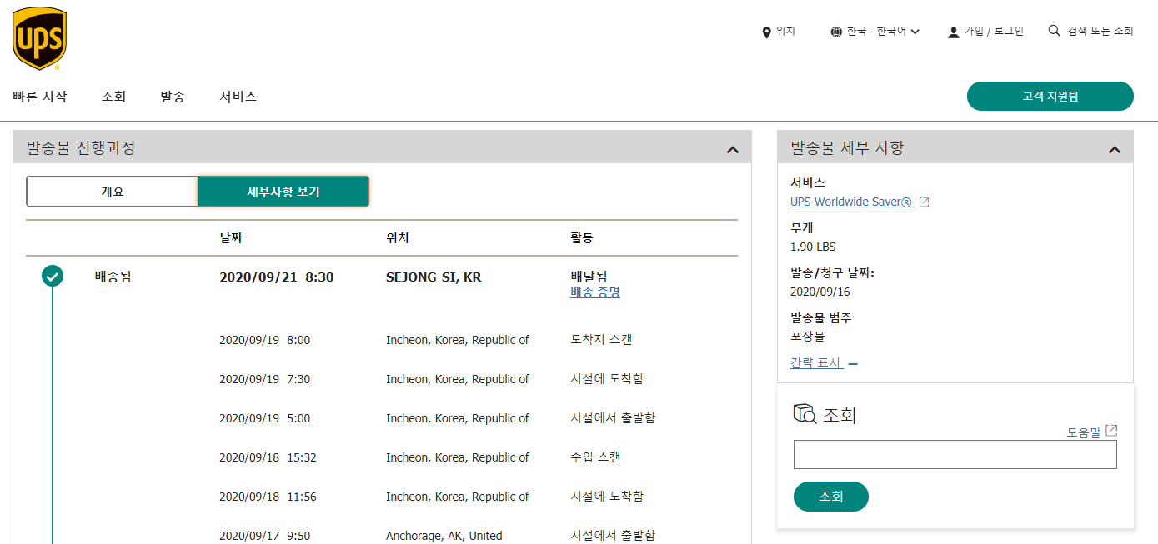This screenshot has height=544, width=1158.
Task: Open the 발송 menu
Action: [x=173, y=97]
